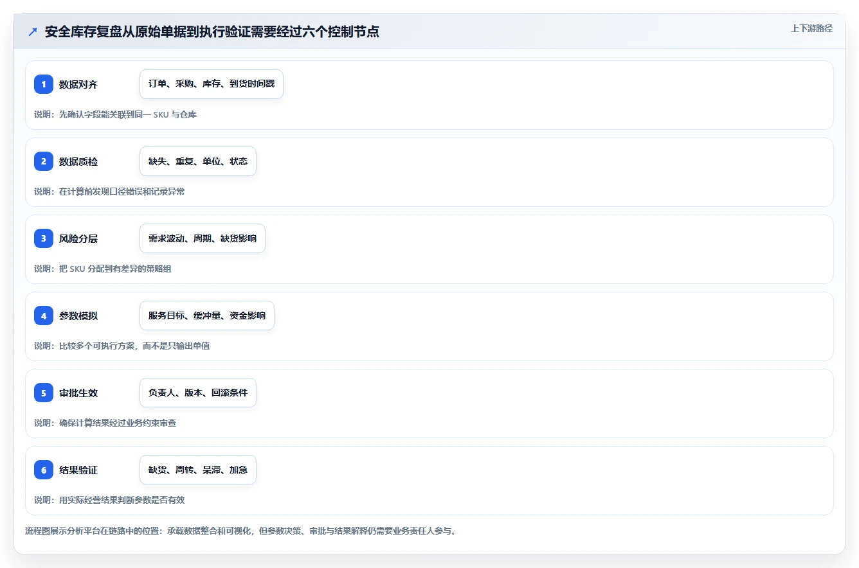
Task: Click the 缺货、周转、呆滞、加急 chip
Action: coord(198,470)
